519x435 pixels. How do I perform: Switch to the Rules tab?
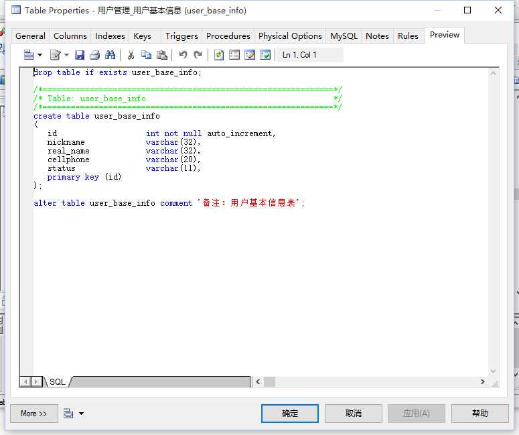click(x=408, y=36)
